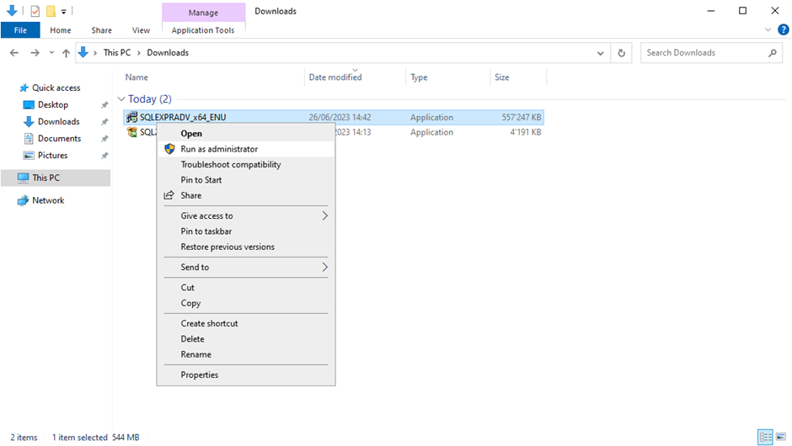Open the recent locations dropdown

tap(51, 52)
